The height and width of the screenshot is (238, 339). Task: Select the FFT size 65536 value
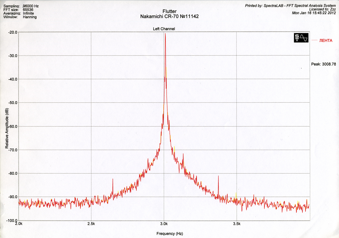point(28,10)
